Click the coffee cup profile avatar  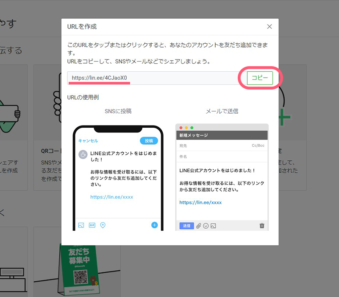click(83, 154)
